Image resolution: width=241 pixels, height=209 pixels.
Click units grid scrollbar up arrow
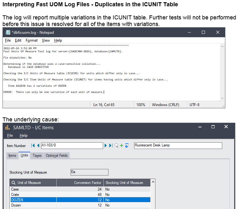click(153, 182)
